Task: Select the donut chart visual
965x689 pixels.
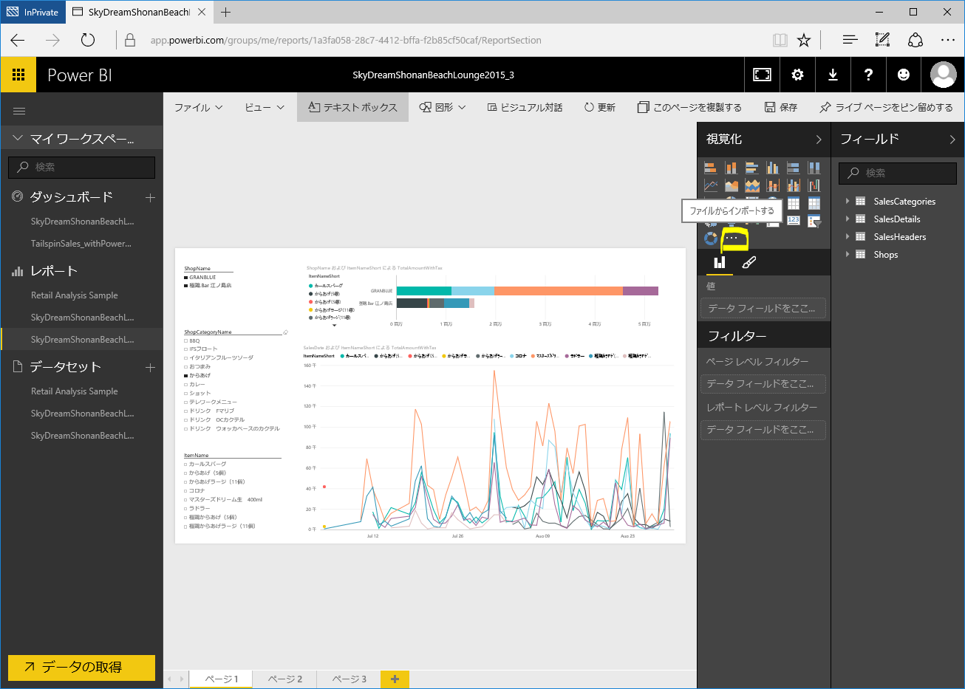Action: click(711, 239)
